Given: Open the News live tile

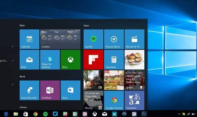Looking at the screenshot, I should 94,80.
